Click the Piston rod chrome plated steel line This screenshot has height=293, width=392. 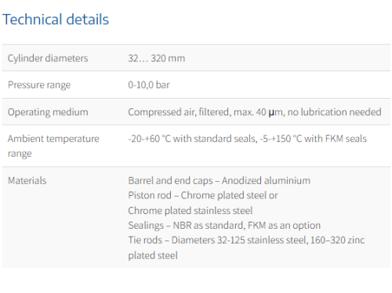(203, 195)
